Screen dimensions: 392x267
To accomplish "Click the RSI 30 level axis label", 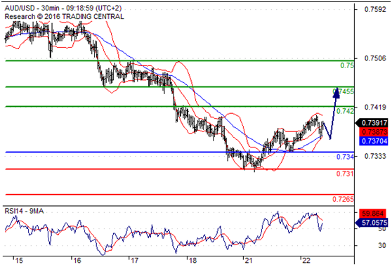I will point(382,246).
